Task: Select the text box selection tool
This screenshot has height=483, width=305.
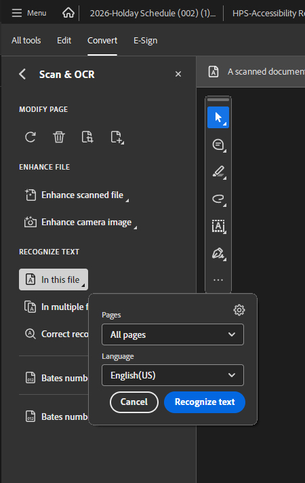Action: [218, 226]
